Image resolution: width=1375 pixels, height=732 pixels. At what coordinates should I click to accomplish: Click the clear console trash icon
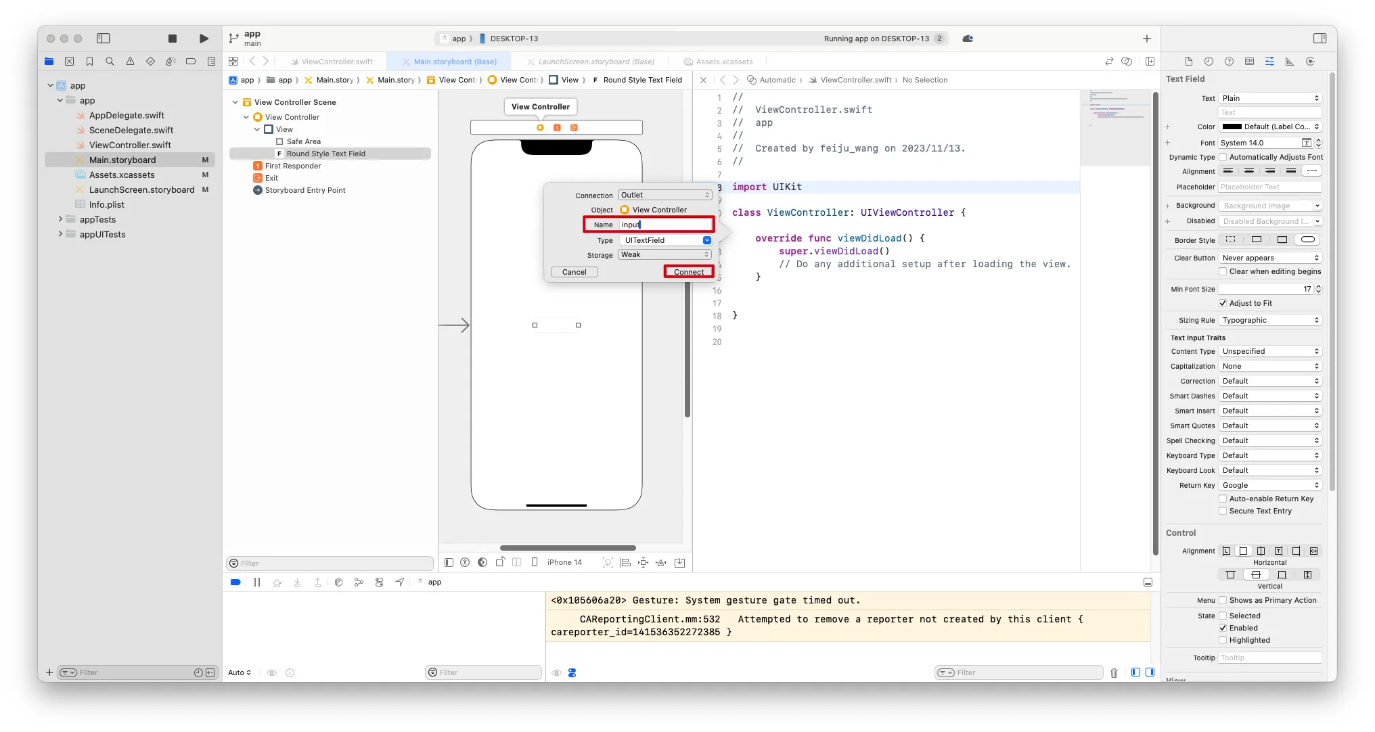(x=1114, y=672)
